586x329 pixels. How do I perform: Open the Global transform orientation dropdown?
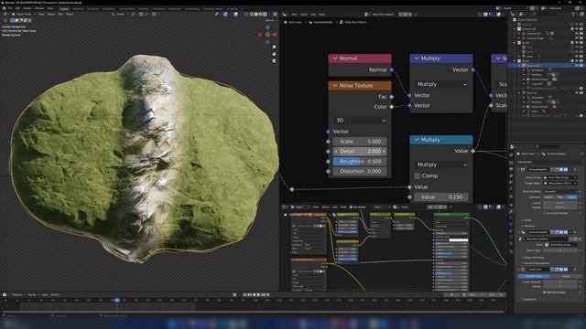click(121, 15)
